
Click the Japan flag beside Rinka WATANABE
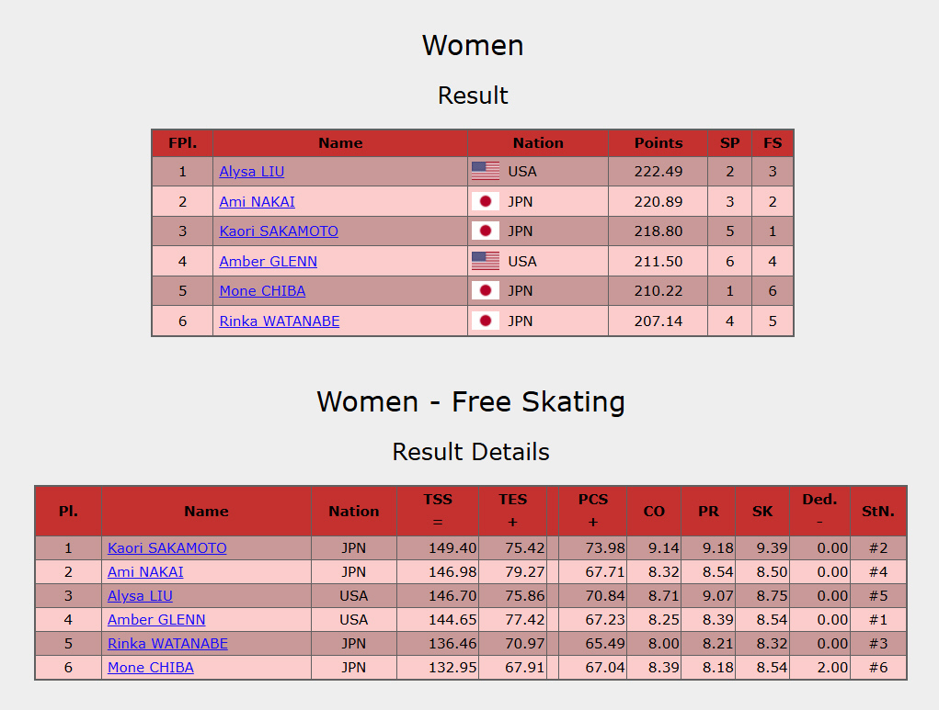click(x=485, y=321)
